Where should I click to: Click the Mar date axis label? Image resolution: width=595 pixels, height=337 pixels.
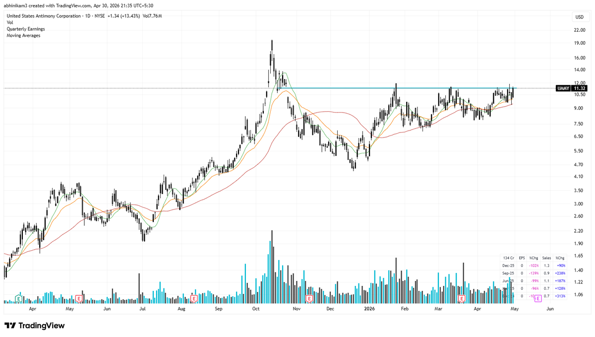click(x=438, y=309)
